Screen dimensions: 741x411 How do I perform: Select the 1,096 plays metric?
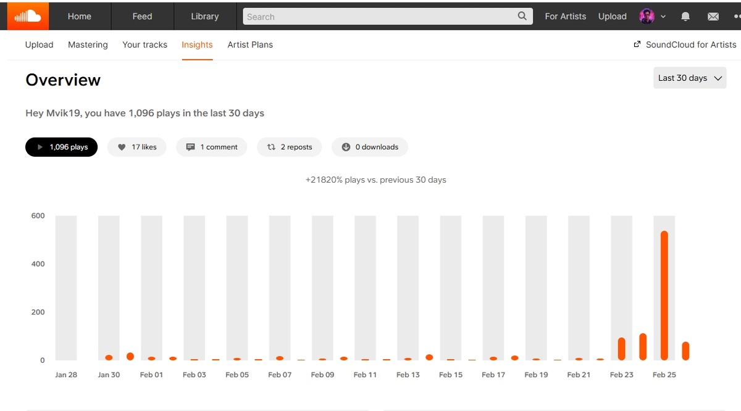pyautogui.click(x=61, y=147)
